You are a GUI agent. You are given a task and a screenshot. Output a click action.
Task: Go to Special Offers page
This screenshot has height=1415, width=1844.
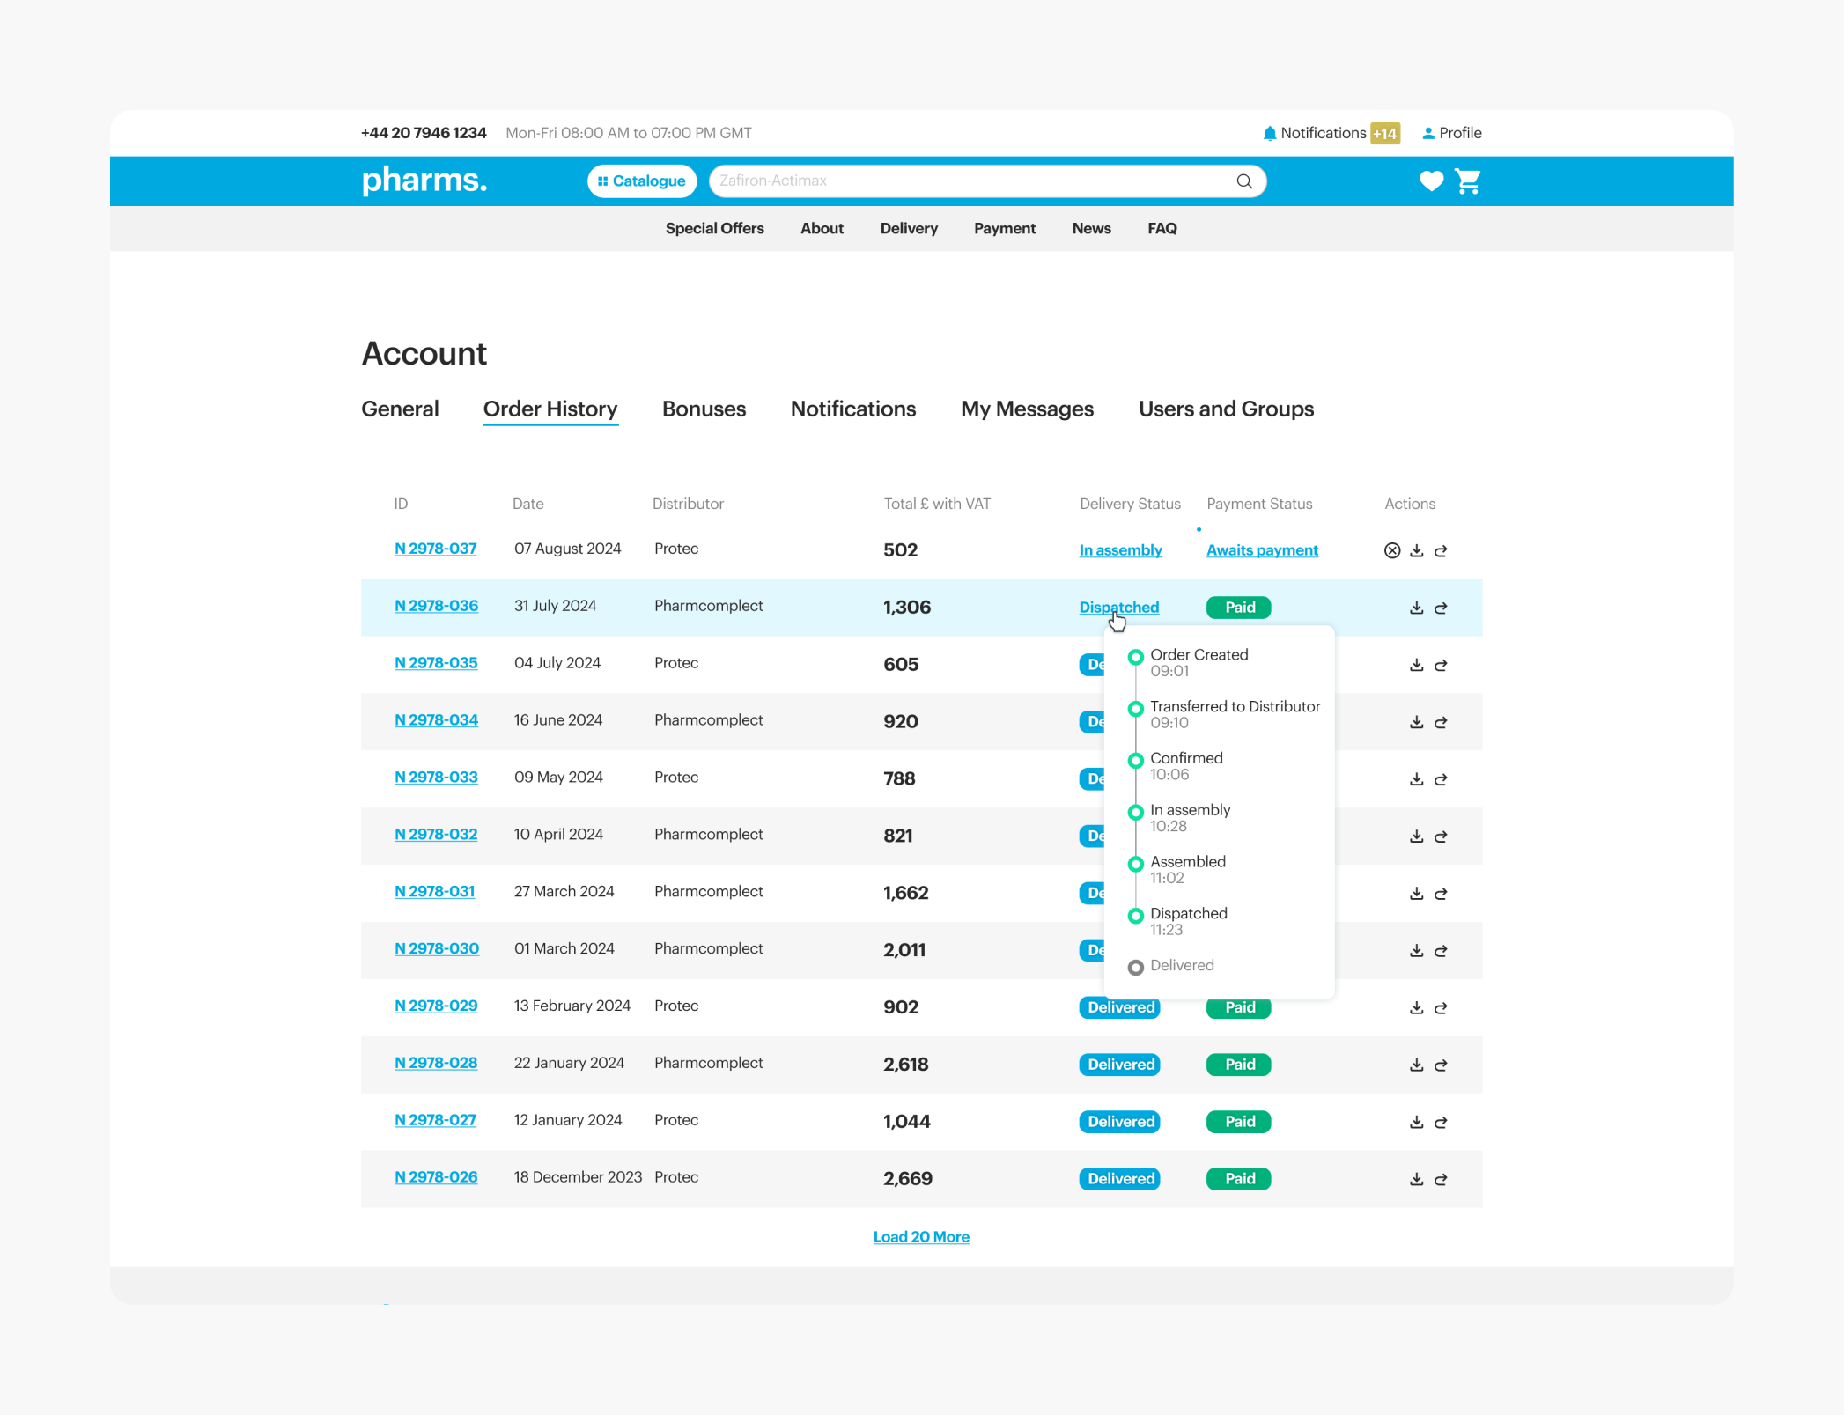[x=714, y=229]
